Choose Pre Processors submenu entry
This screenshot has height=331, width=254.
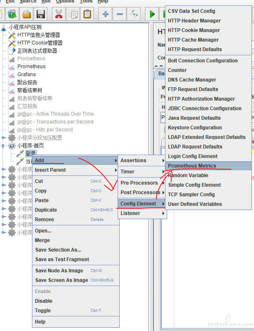click(x=142, y=183)
